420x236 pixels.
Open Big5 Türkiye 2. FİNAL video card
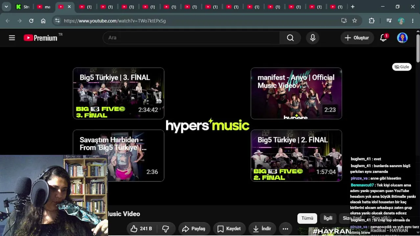point(296,156)
